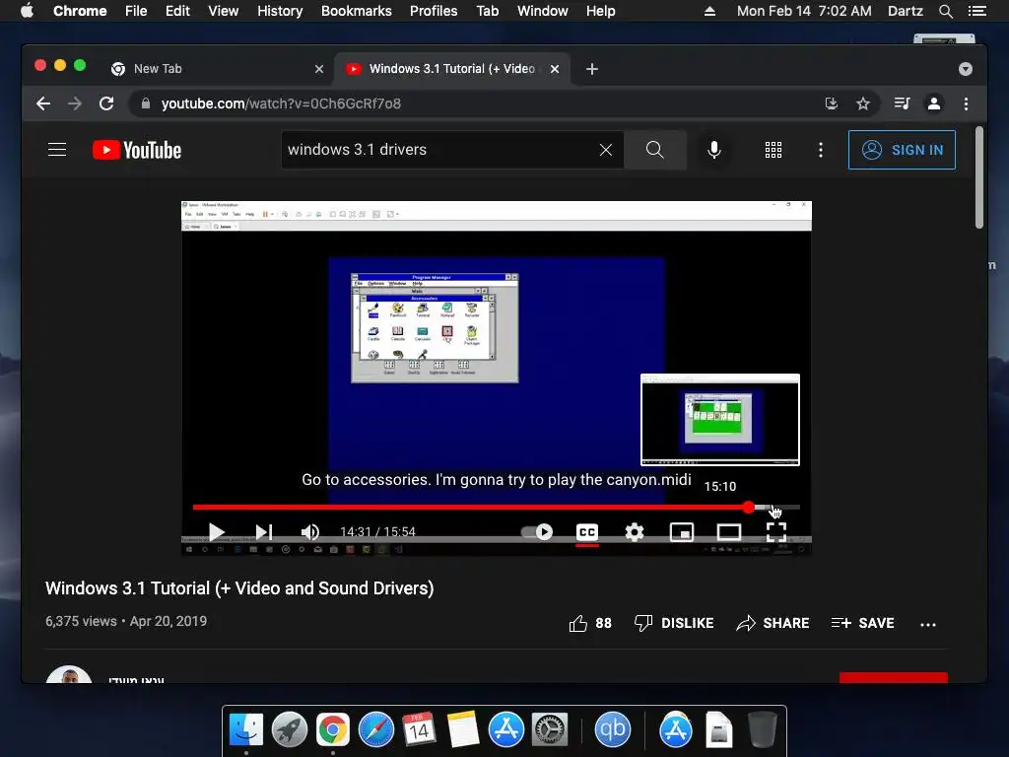
Task: Enter full screen mode
Action: point(776,532)
